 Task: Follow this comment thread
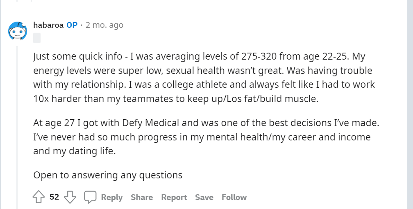(x=234, y=197)
